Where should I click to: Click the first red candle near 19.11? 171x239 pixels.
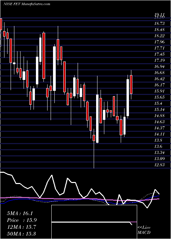(1, 24)
